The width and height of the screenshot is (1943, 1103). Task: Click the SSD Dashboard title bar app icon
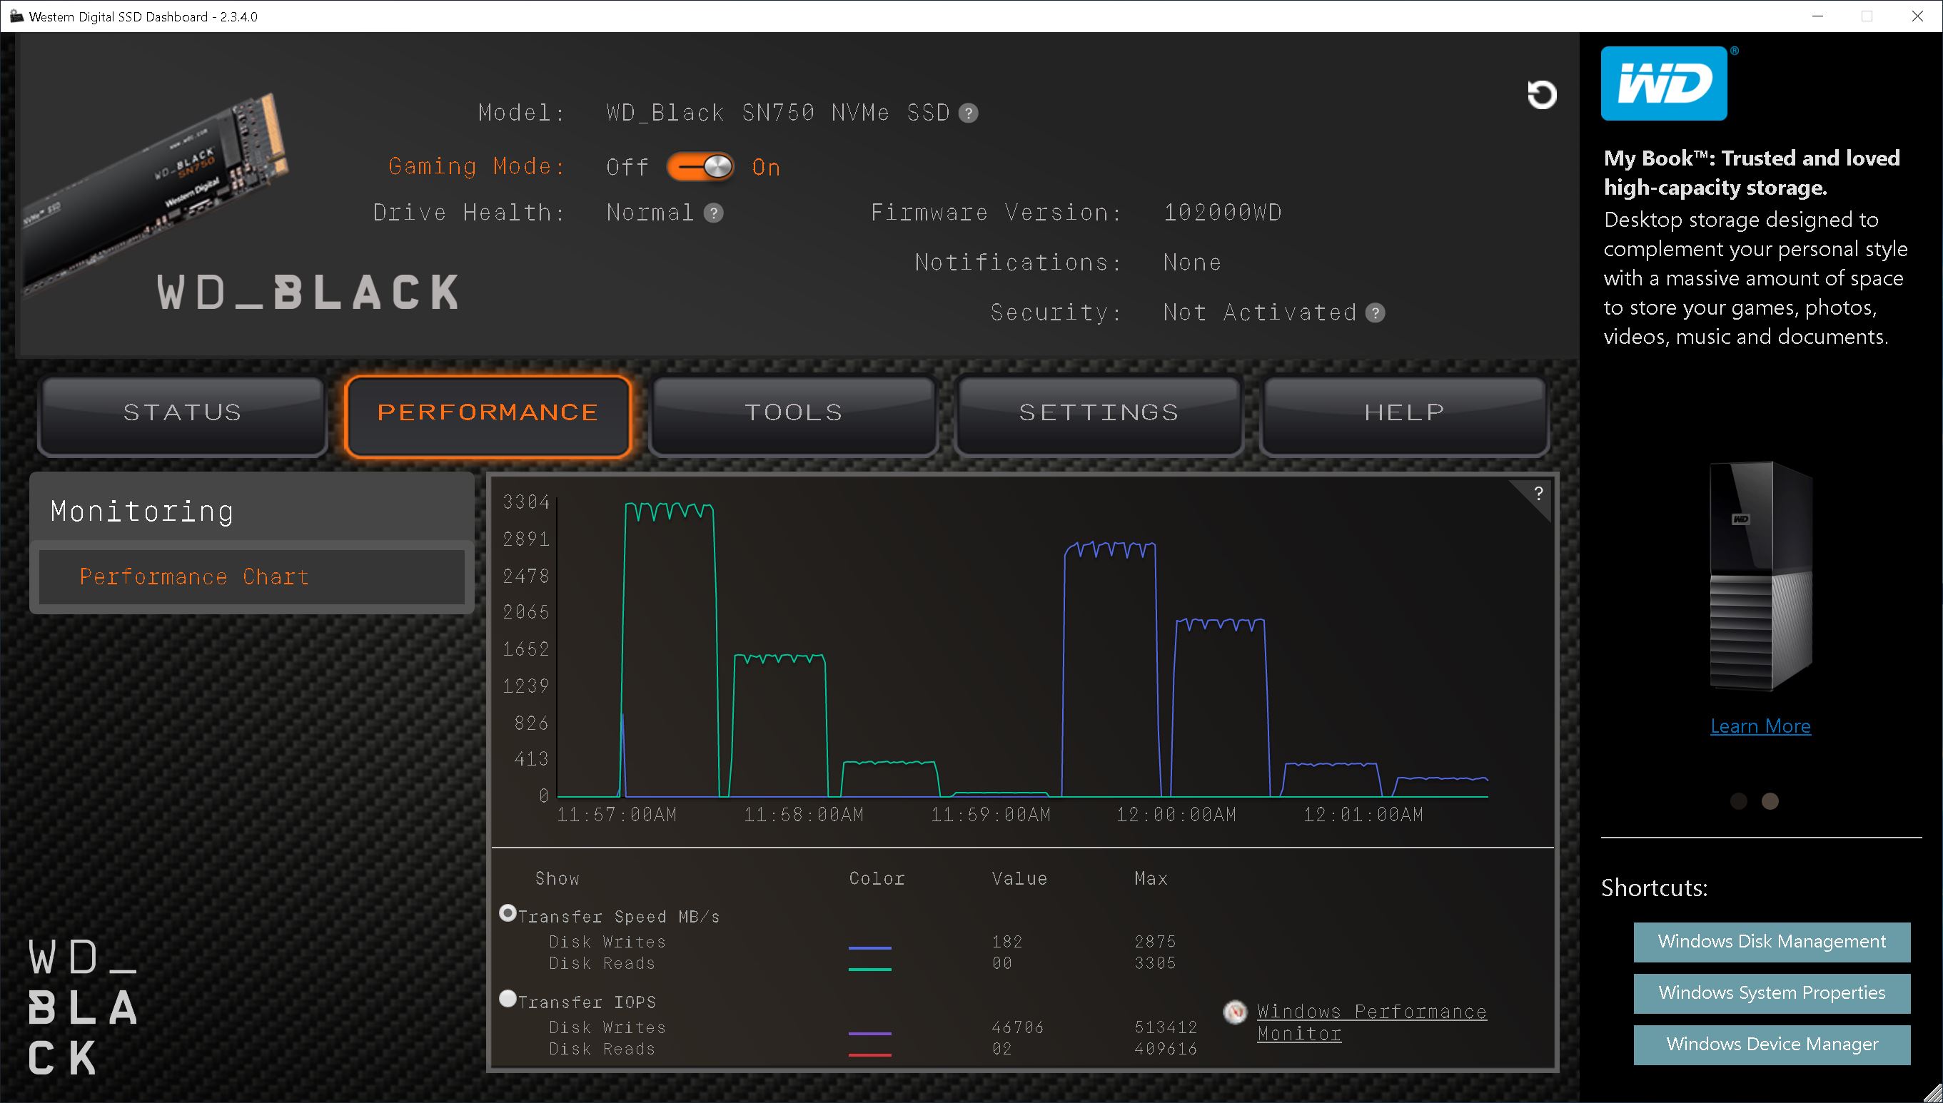pyautogui.click(x=16, y=16)
